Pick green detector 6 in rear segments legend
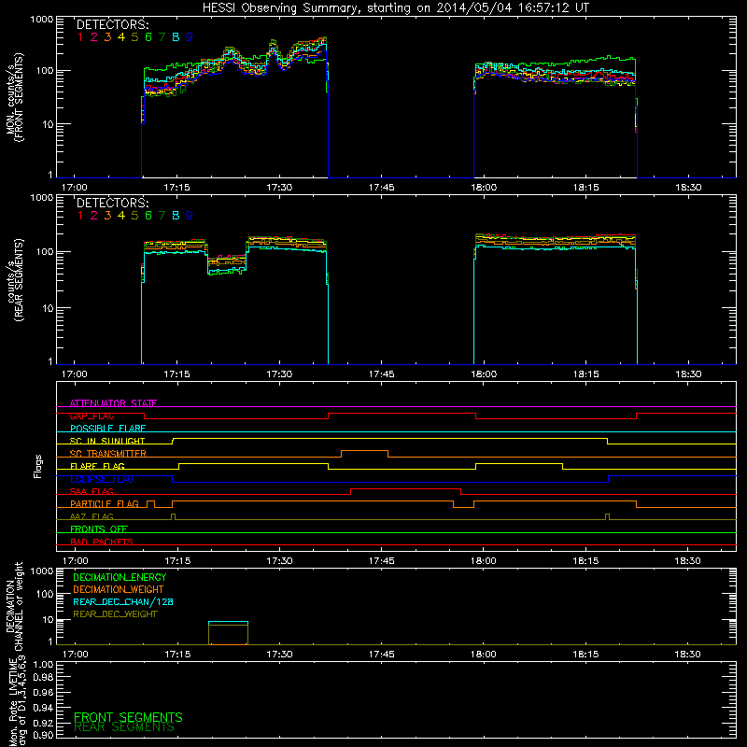747x747 pixels. (148, 216)
